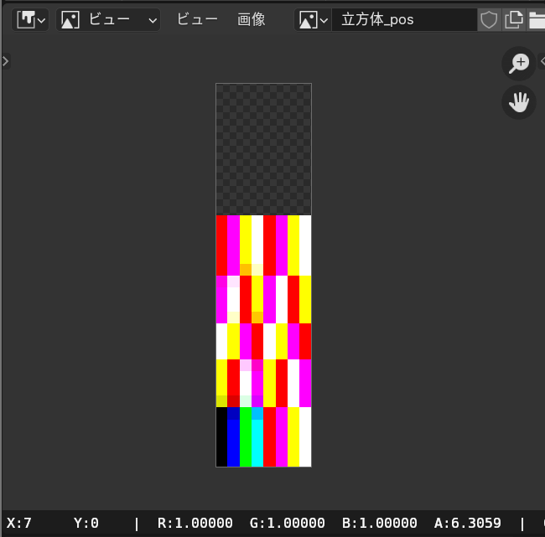This screenshot has width=545, height=537.
Task: Open the editor type dropdown
Action: [30, 20]
